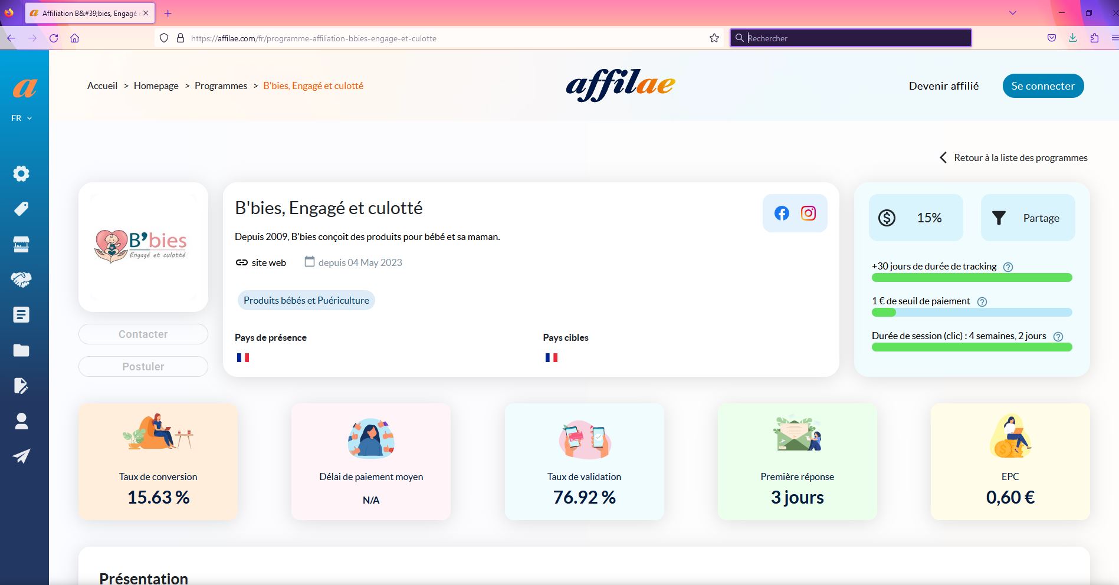Click the Rechercher search field
Image resolution: width=1119 pixels, height=585 pixels.
pyautogui.click(x=851, y=38)
